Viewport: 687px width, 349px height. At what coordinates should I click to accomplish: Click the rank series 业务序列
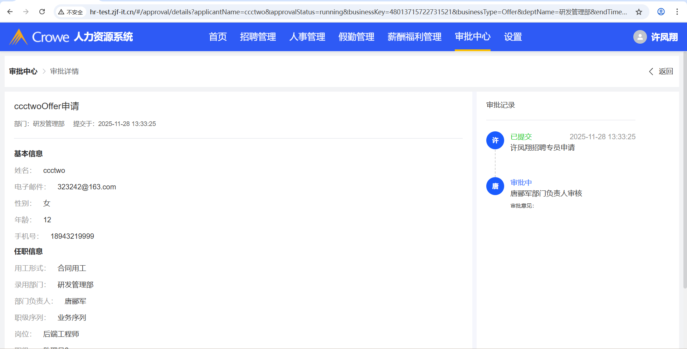tap(72, 318)
